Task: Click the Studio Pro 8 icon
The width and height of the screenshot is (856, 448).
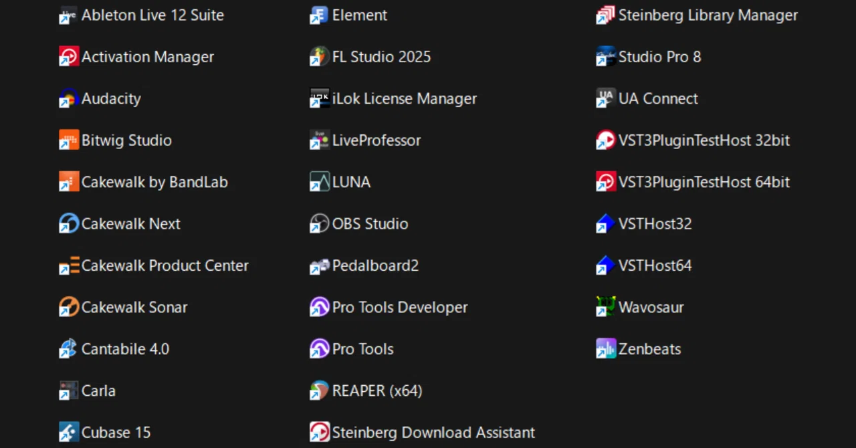Action: 606,57
